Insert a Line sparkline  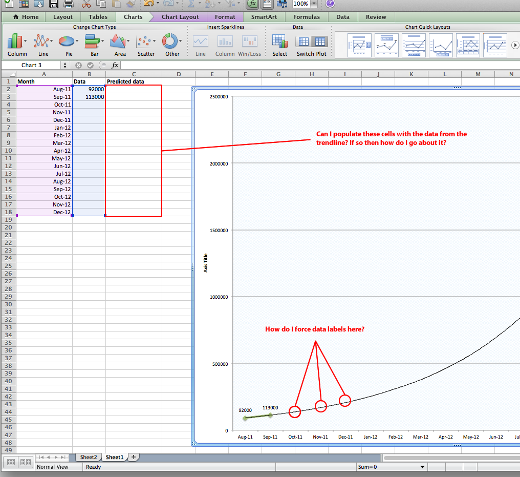tap(201, 42)
